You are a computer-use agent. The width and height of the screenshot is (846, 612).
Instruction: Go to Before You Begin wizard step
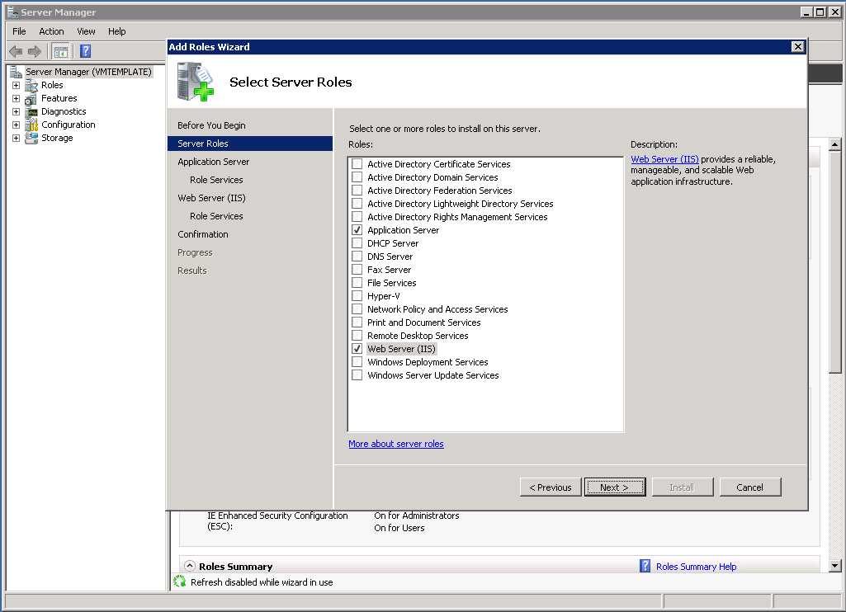(211, 125)
